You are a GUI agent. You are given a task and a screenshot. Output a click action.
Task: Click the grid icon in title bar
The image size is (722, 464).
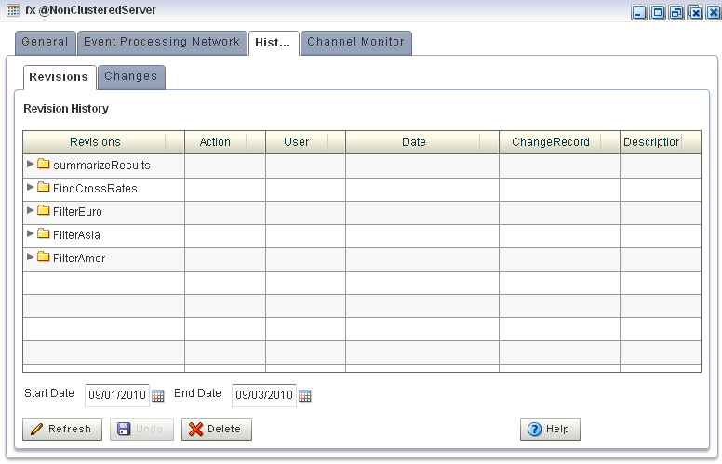click(12, 10)
